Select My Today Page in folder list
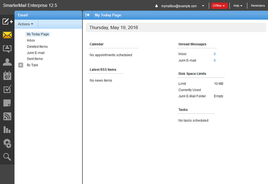This screenshot has height=184, width=268. pyautogui.click(x=38, y=34)
